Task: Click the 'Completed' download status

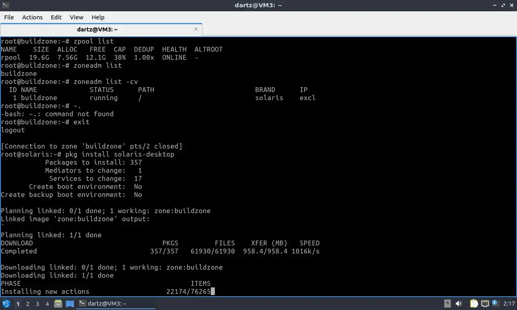Action: 19,251
